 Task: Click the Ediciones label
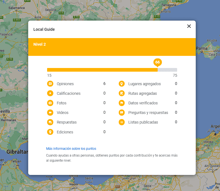tap(65, 132)
